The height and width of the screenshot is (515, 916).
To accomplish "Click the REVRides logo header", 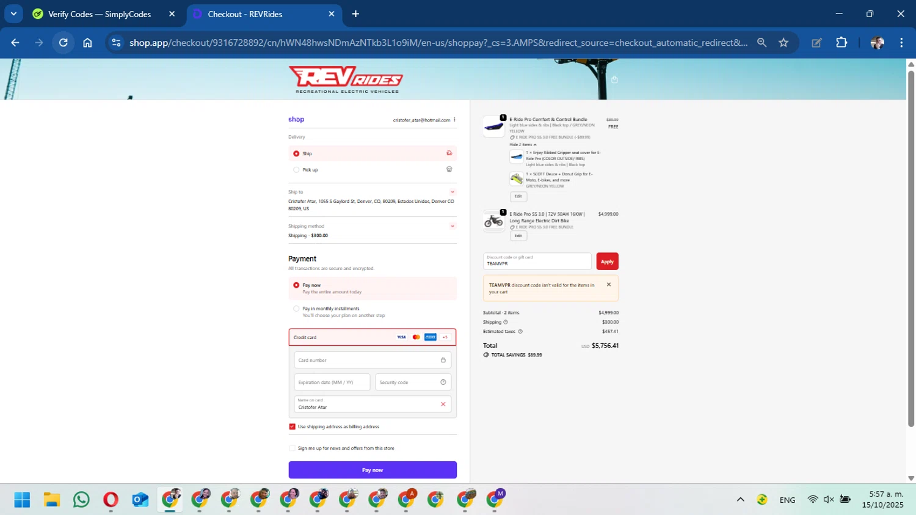I will click(346, 79).
